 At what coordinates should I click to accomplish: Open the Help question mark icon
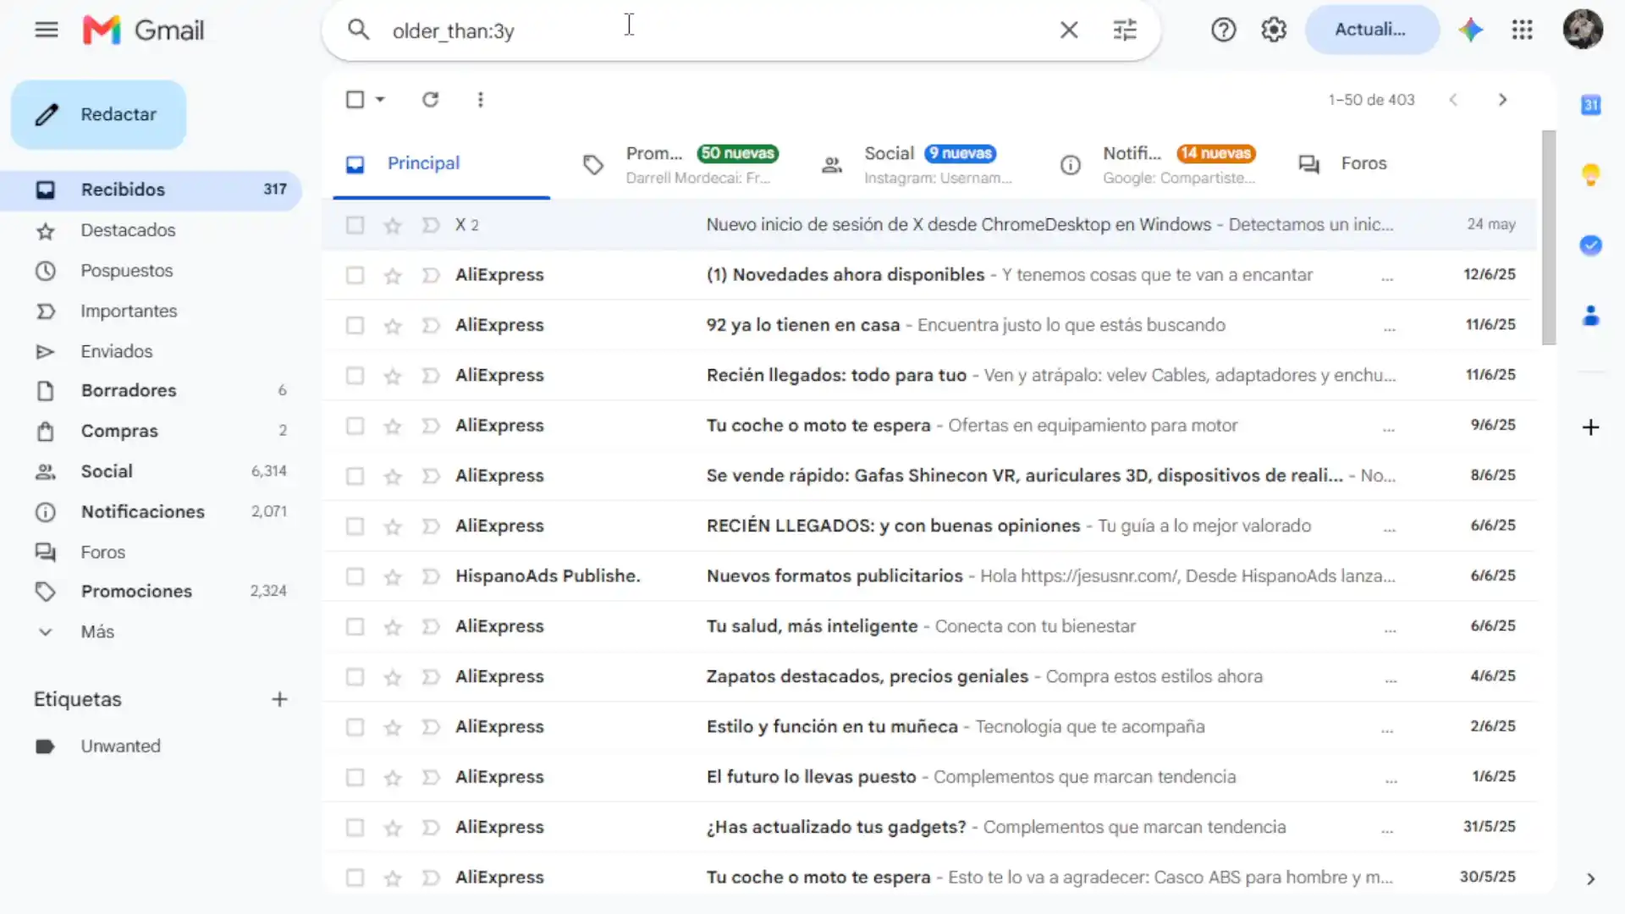[x=1223, y=30]
